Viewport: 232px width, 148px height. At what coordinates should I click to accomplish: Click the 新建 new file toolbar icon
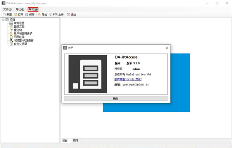coord(4,15)
